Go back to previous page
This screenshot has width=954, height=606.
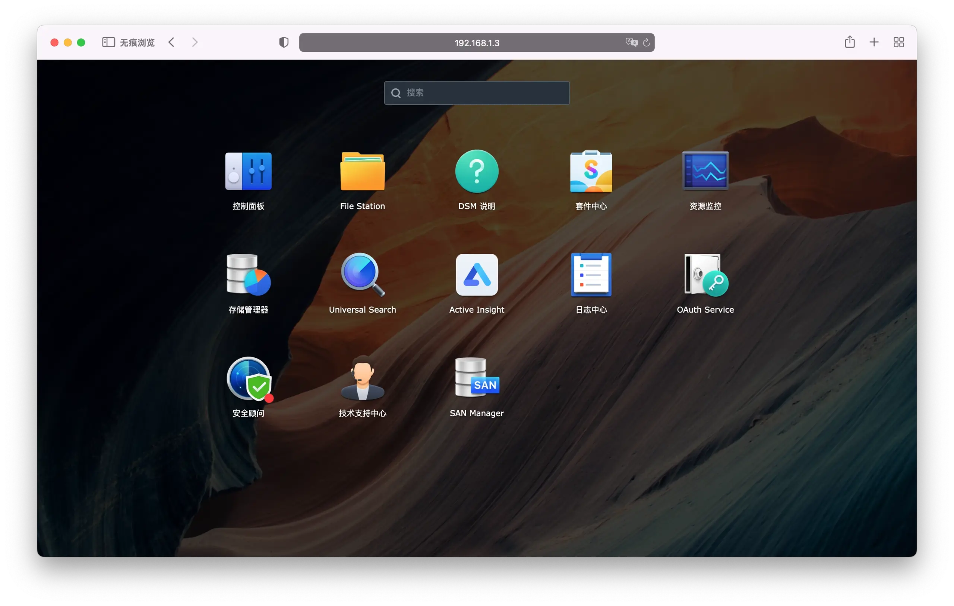171,42
